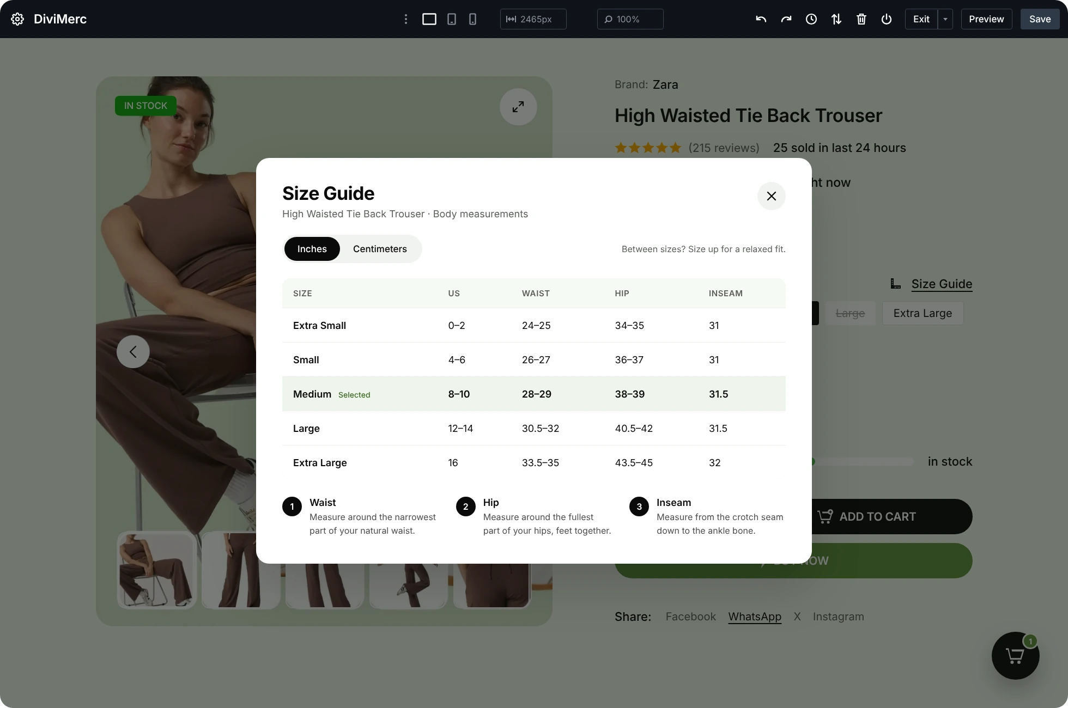
Task: Click the WAIST column header
Action: [536, 294]
